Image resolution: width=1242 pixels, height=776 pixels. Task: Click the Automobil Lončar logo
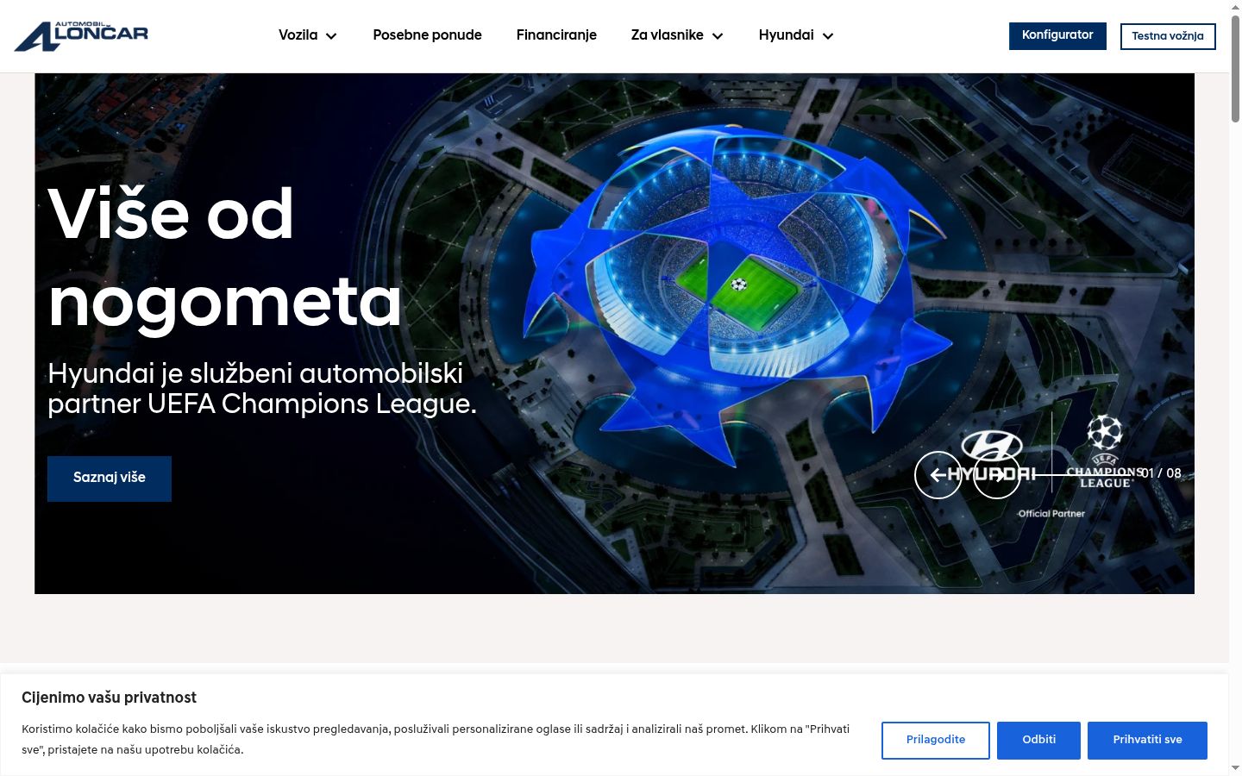[82, 36]
